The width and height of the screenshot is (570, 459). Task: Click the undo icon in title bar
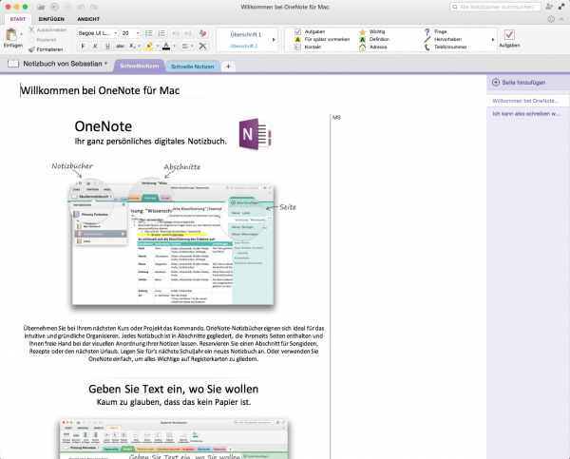81,7
